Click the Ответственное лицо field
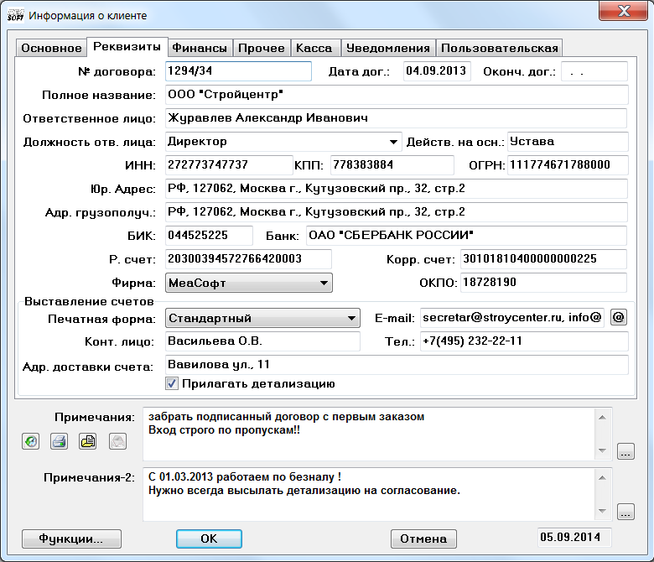Screen dimensions: 654x562 point(396,118)
